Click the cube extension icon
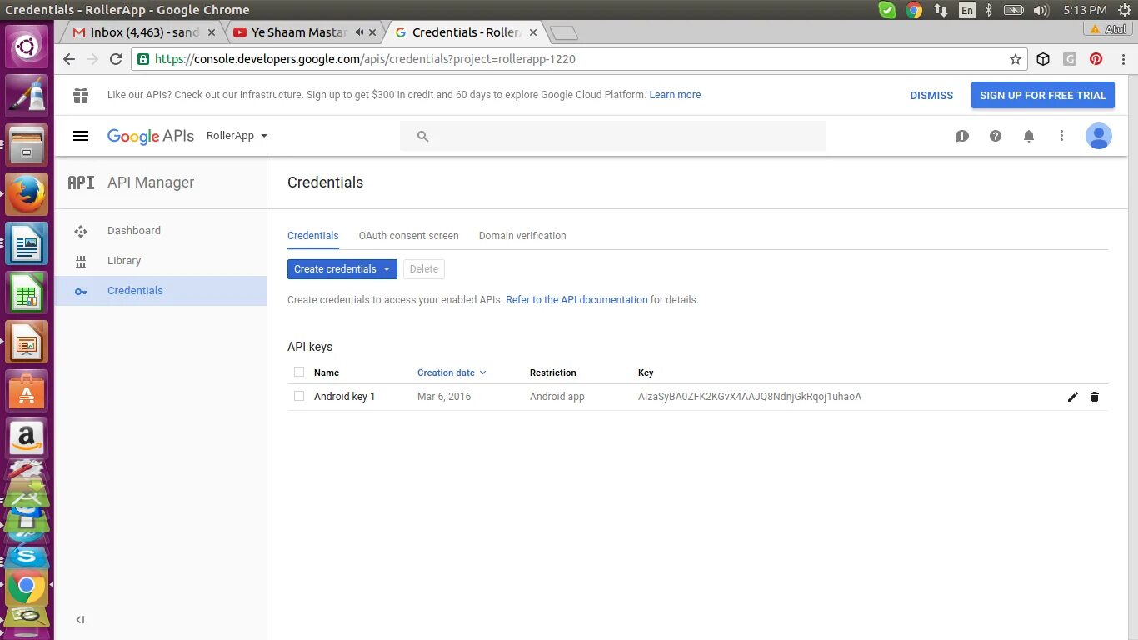Screen dimensions: 1138x640 pos(1043,59)
